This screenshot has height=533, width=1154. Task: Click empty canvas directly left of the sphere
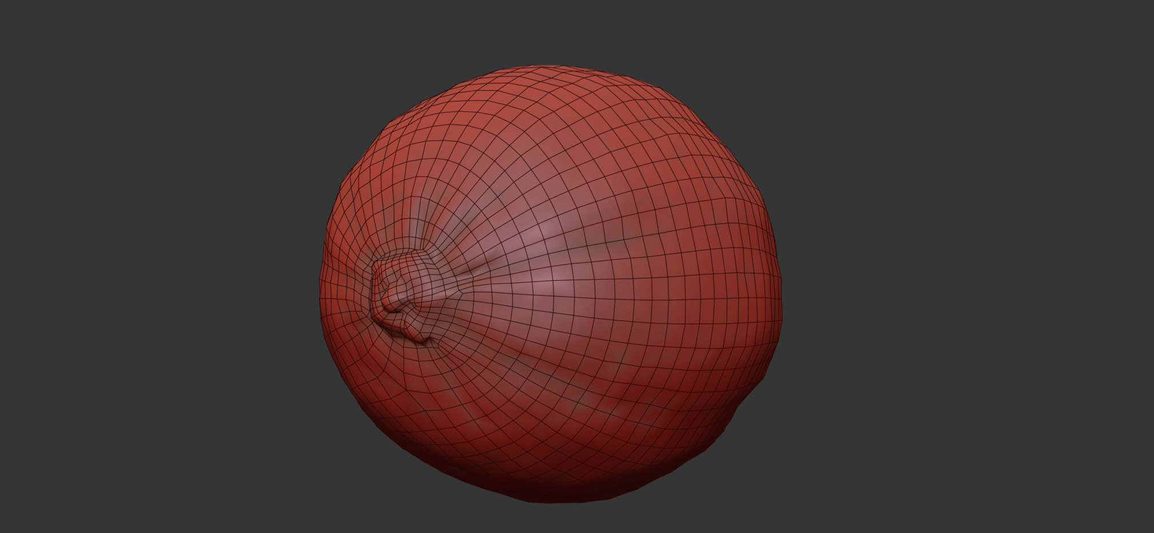[171, 285]
